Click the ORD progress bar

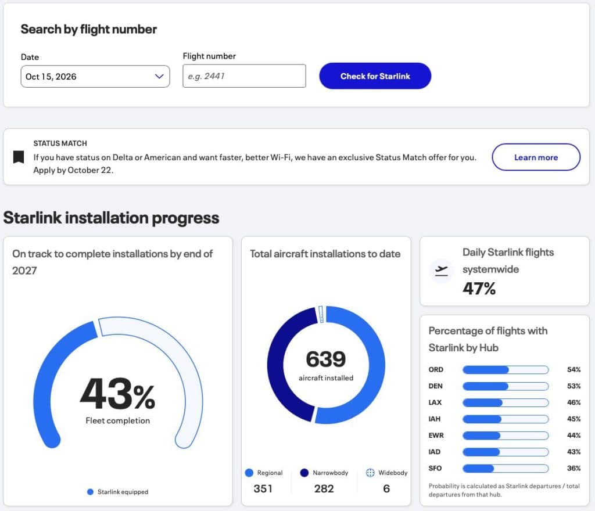[506, 369]
